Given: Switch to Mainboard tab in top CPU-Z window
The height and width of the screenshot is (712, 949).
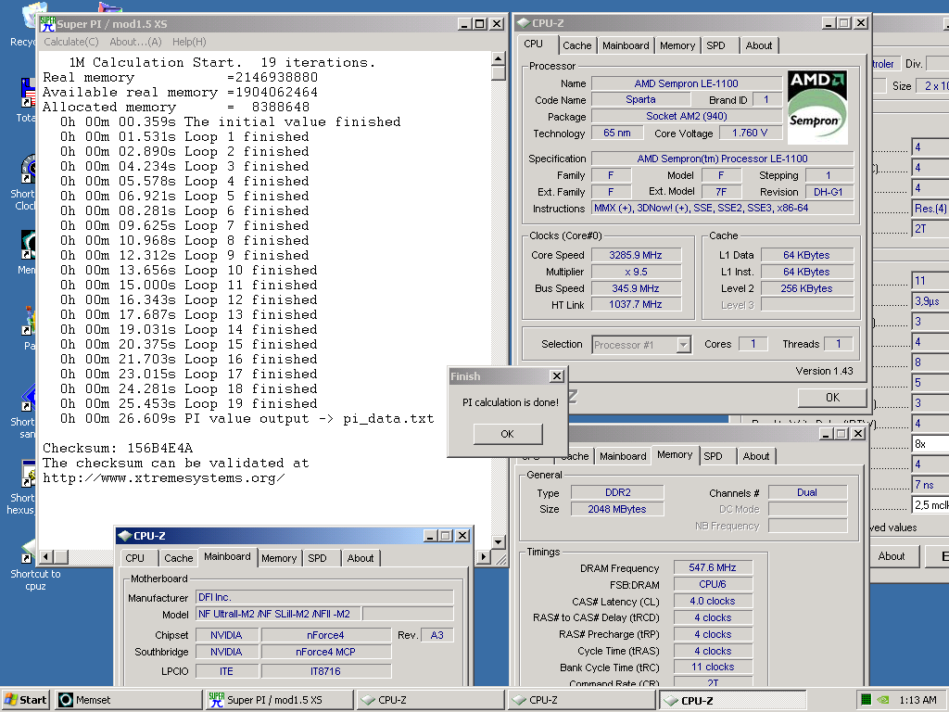Looking at the screenshot, I should coord(626,45).
